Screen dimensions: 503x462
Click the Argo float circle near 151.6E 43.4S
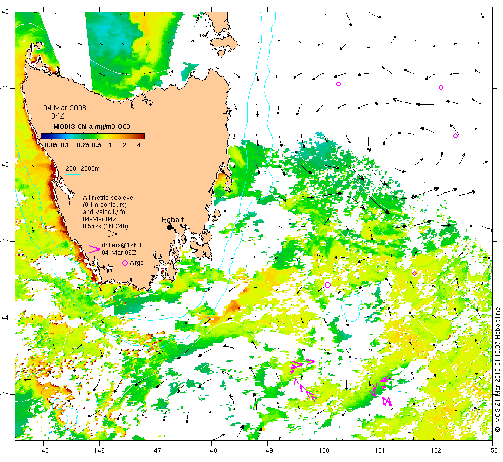tap(415, 273)
